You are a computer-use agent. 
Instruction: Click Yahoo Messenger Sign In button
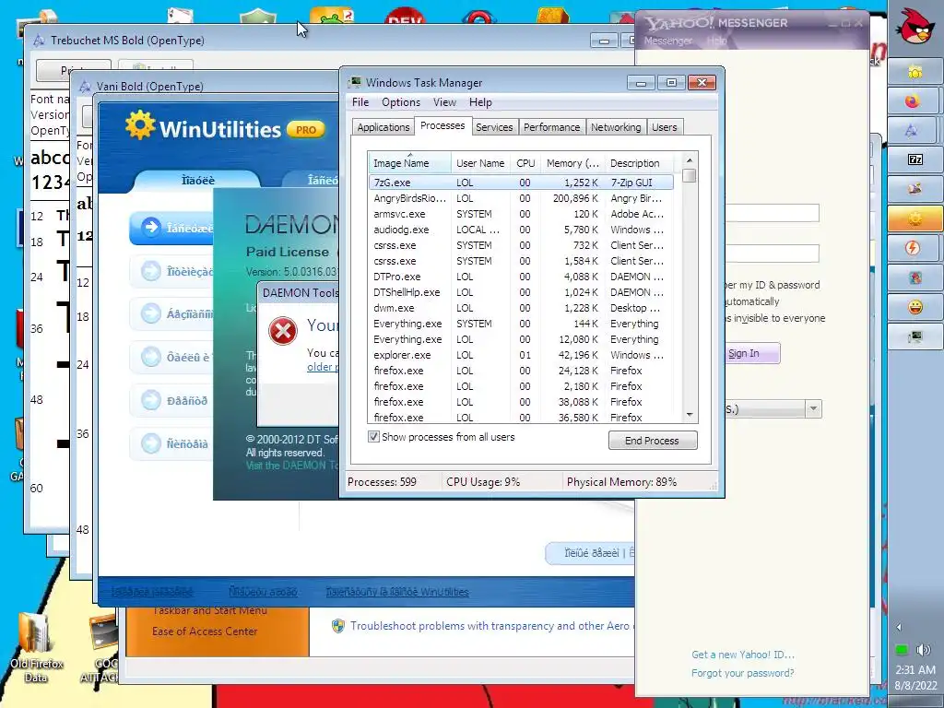(x=752, y=353)
